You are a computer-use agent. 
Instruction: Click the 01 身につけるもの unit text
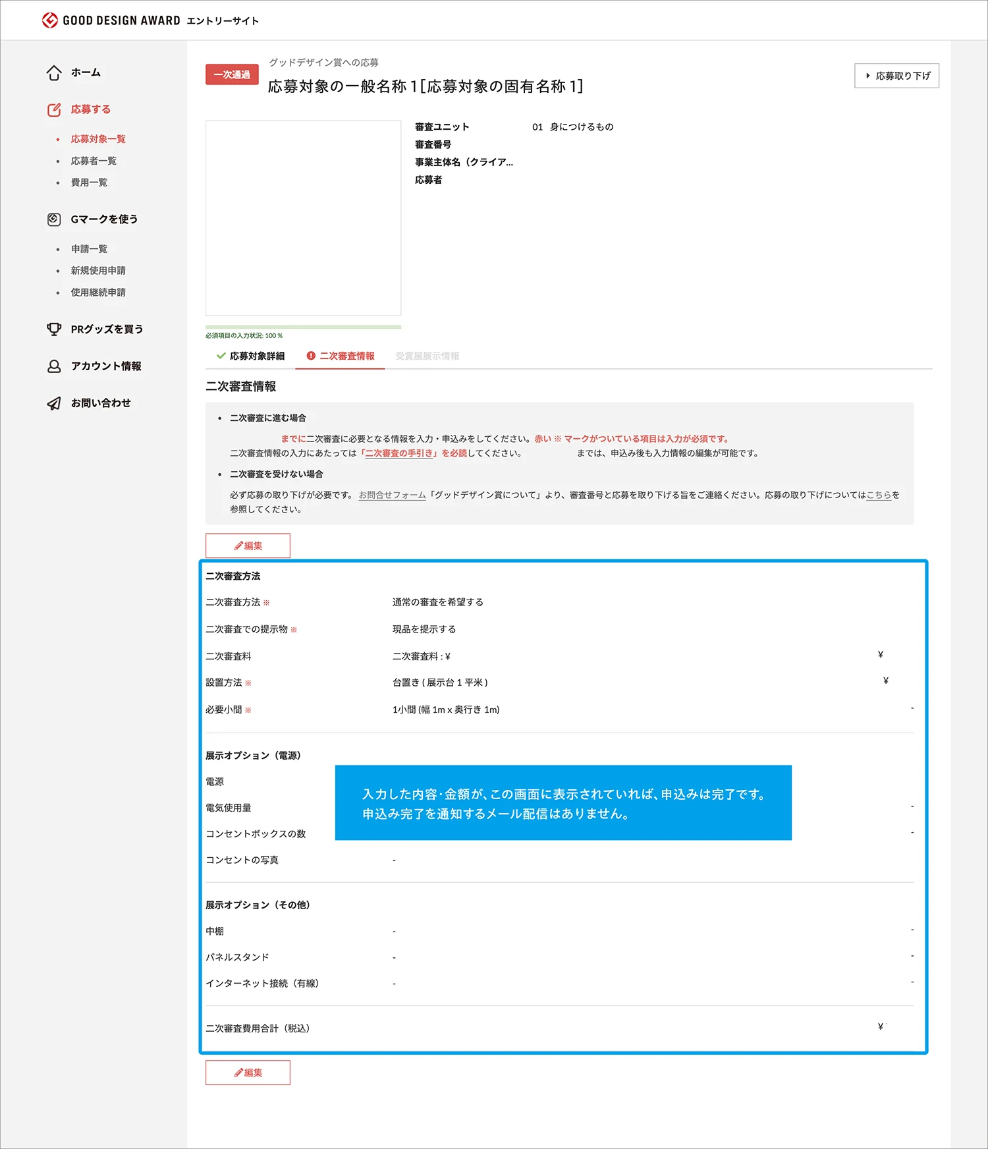click(x=572, y=126)
